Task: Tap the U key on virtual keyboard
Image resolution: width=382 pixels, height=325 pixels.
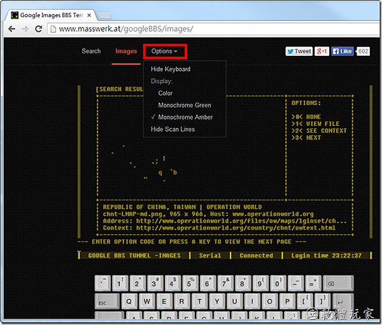Action: [234, 301]
